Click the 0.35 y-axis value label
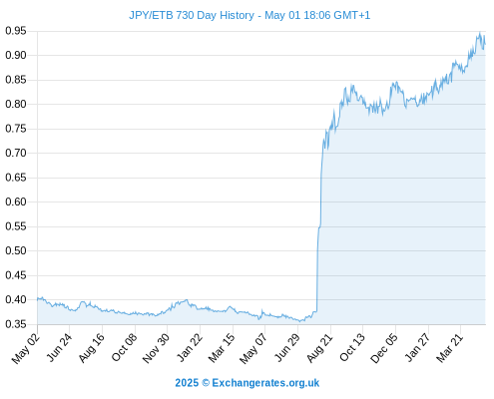 16,324
